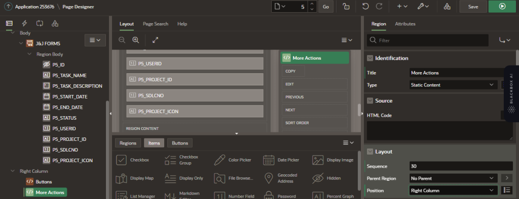Open the Position dropdown showing Right Column
Image resolution: width=519 pixels, height=199 pixels.
[453, 190]
